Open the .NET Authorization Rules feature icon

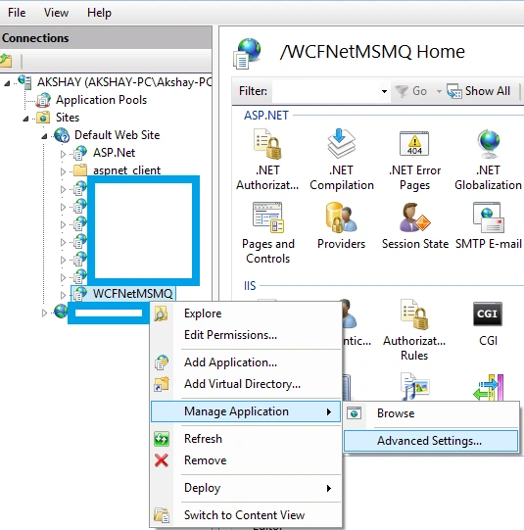pos(267,144)
